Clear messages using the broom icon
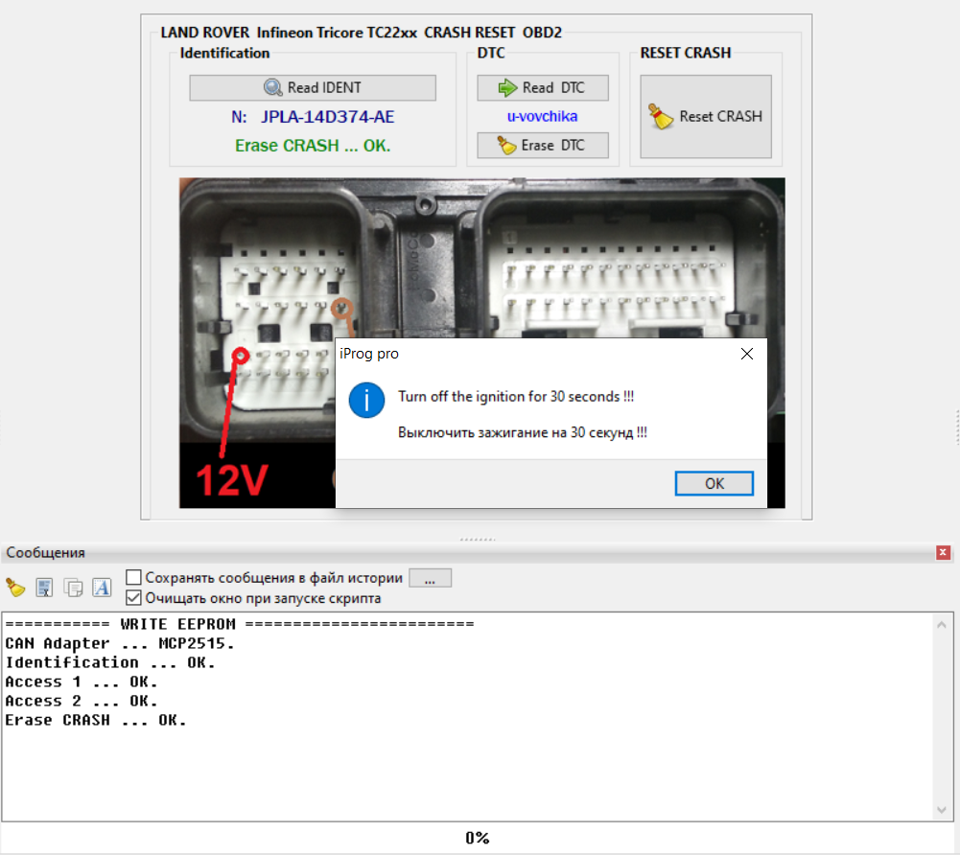Image resolution: width=960 pixels, height=855 pixels. [x=15, y=588]
